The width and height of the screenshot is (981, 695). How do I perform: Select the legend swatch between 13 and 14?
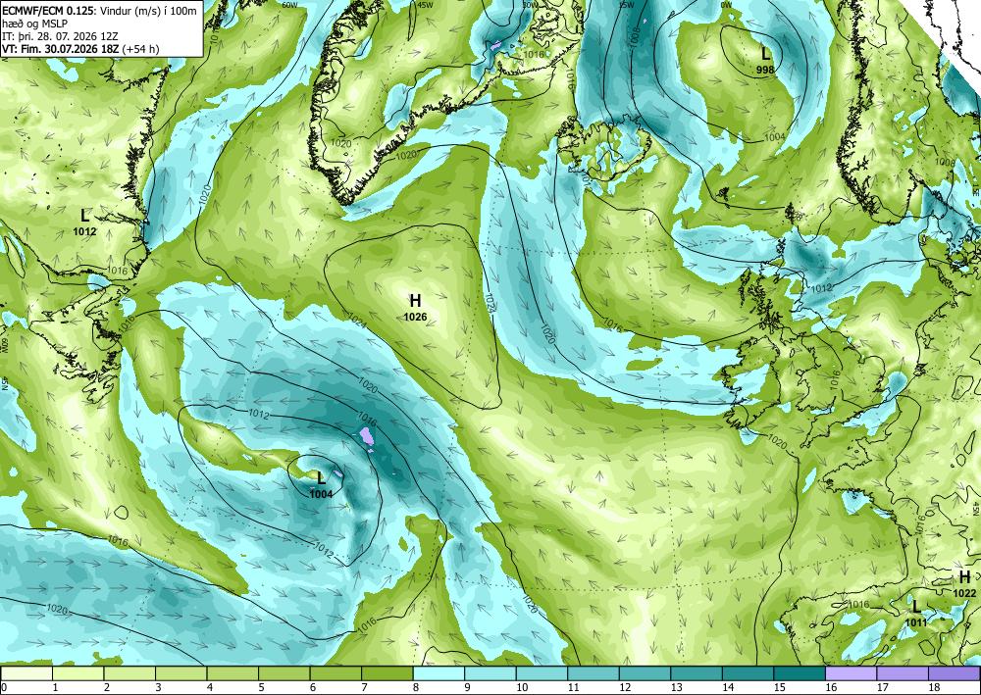tap(697, 673)
